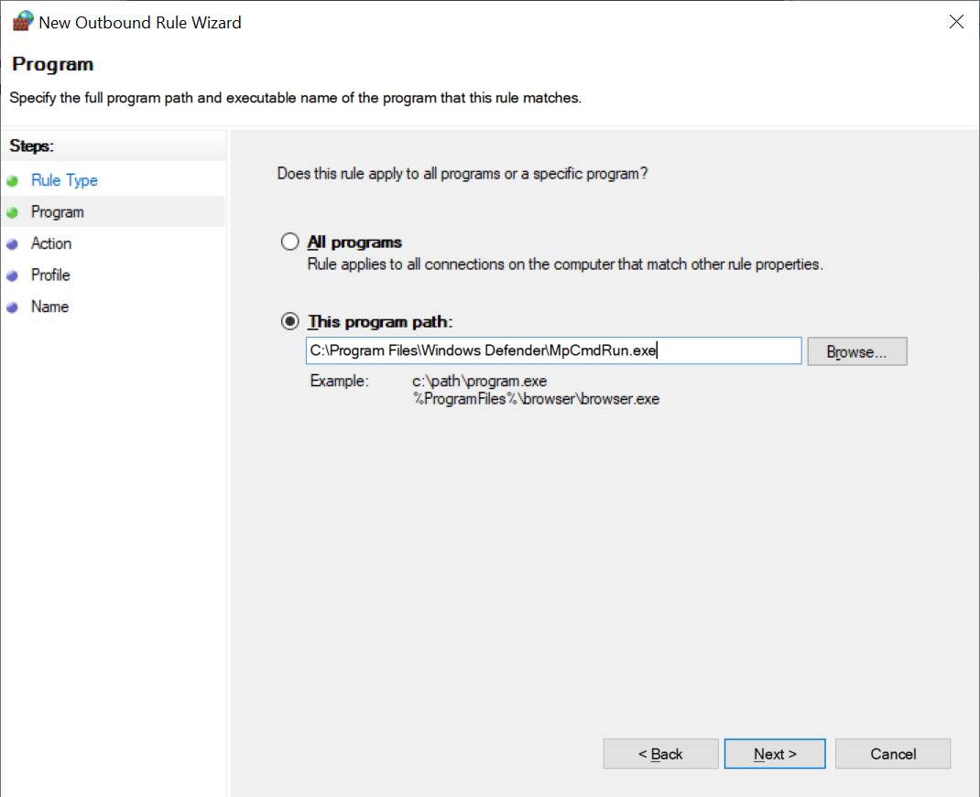Click the green bullet beside the Program step
The height and width of the screenshot is (797, 980).
coord(12,212)
